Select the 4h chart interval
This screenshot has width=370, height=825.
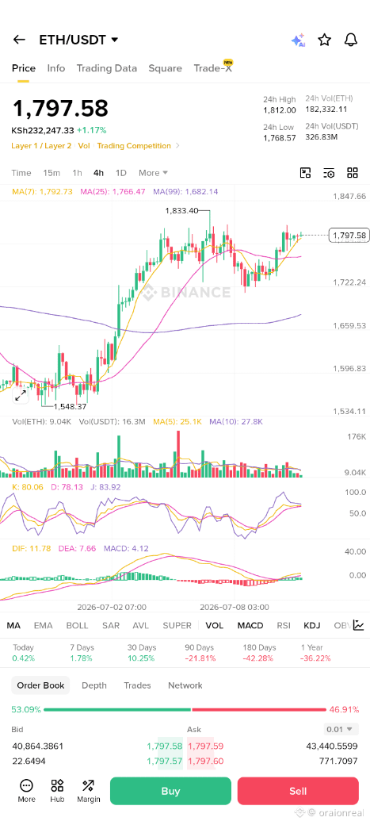pyautogui.click(x=99, y=173)
